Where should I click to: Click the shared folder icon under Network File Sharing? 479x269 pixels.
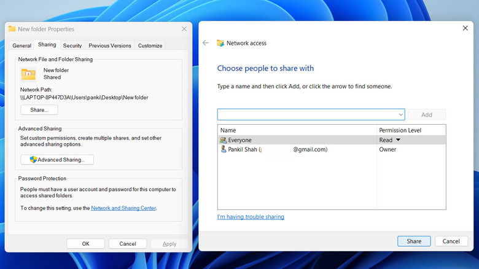[28, 74]
